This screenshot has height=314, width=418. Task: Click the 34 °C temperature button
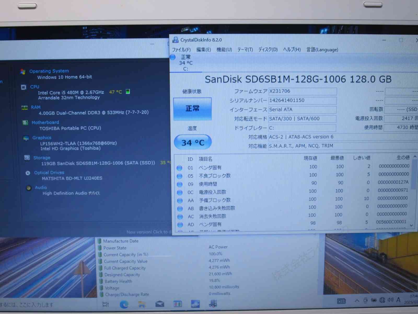coord(193,143)
